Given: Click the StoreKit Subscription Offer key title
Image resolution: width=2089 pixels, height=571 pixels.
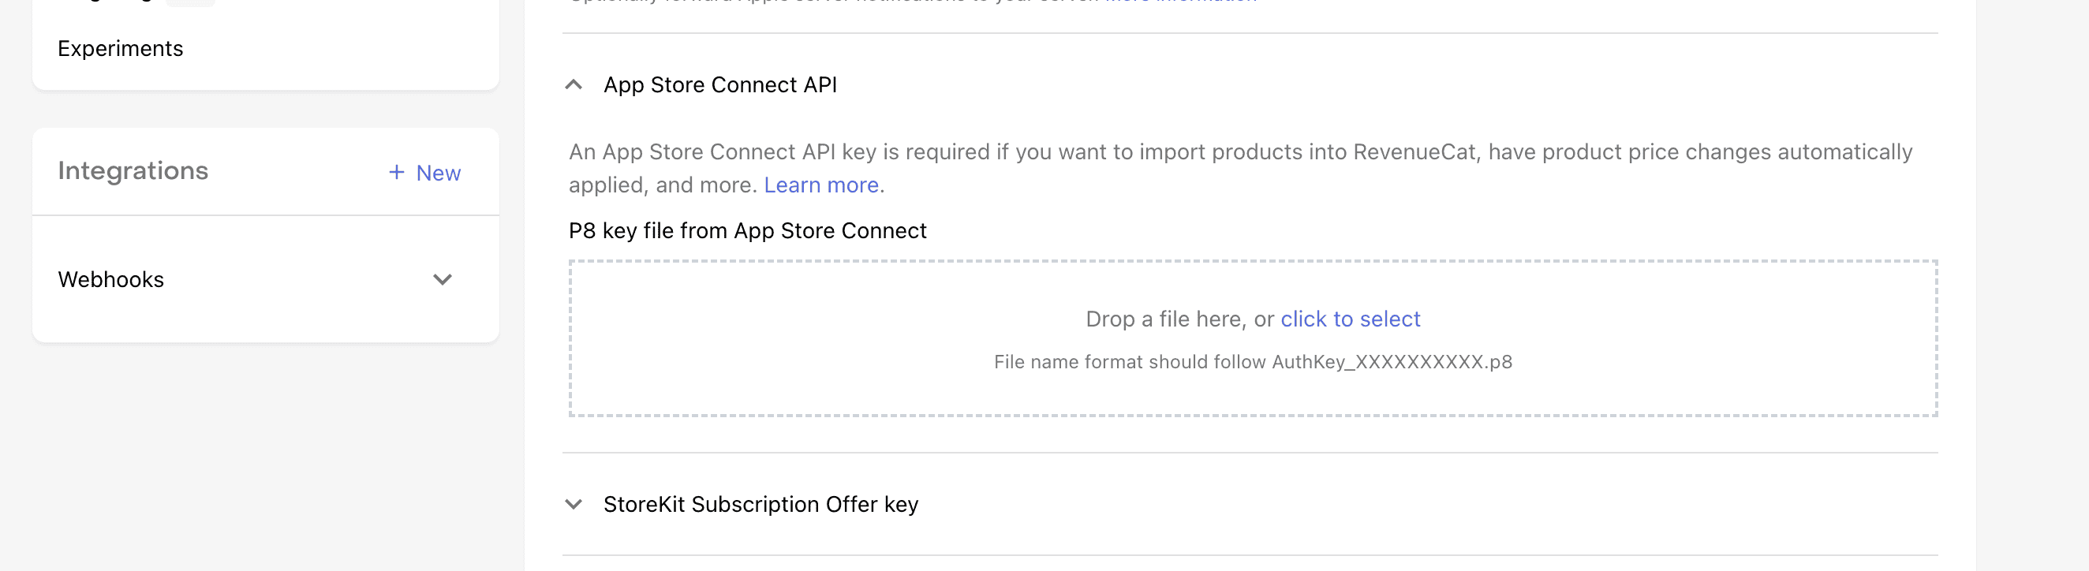Looking at the screenshot, I should [x=760, y=505].
